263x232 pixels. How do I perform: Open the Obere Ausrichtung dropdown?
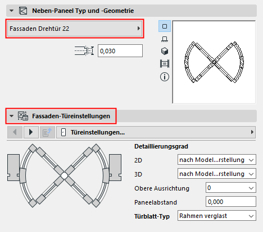point(231,188)
